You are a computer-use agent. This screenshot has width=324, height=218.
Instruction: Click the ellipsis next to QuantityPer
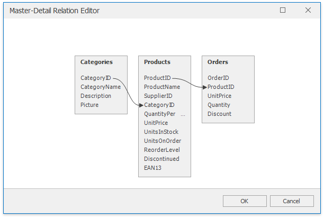tap(183, 115)
